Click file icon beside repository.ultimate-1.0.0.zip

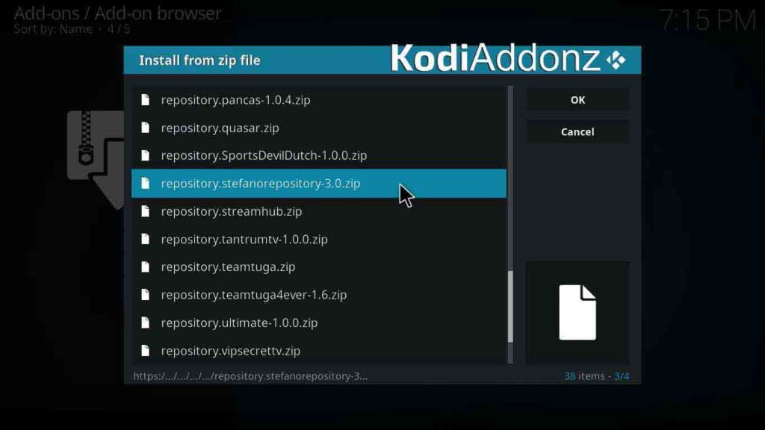(x=145, y=322)
